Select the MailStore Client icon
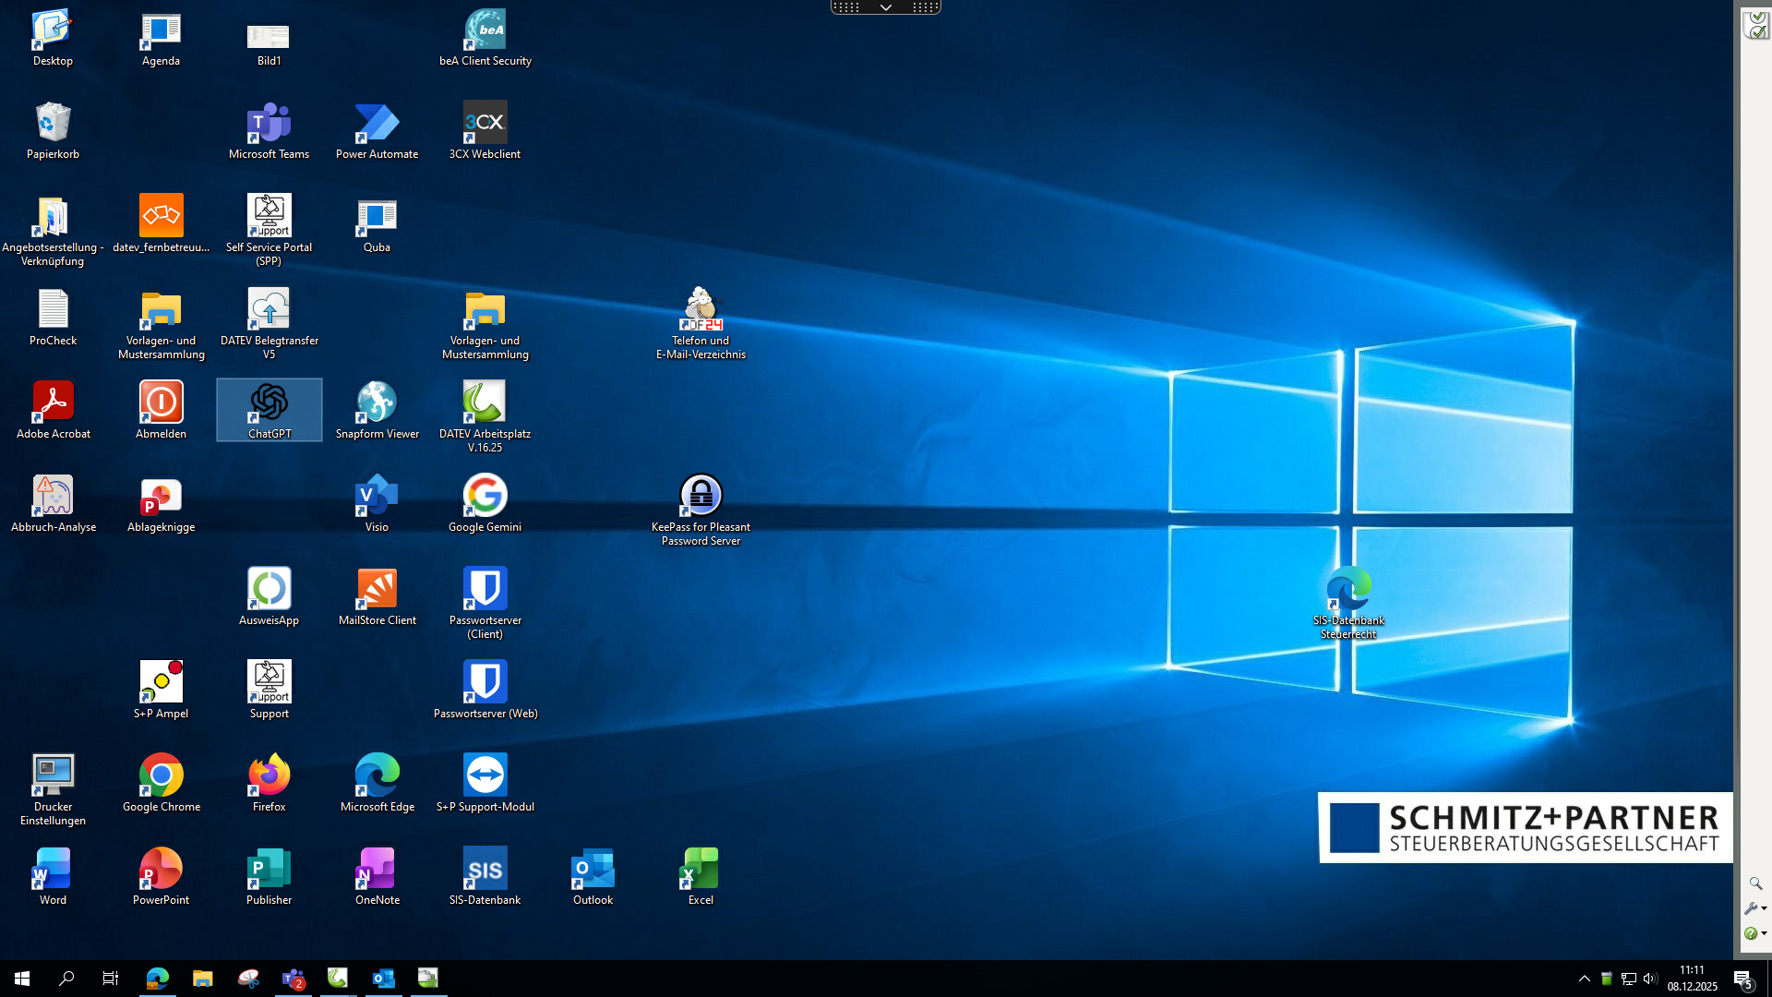Image resolution: width=1772 pixels, height=997 pixels. pyautogui.click(x=377, y=590)
